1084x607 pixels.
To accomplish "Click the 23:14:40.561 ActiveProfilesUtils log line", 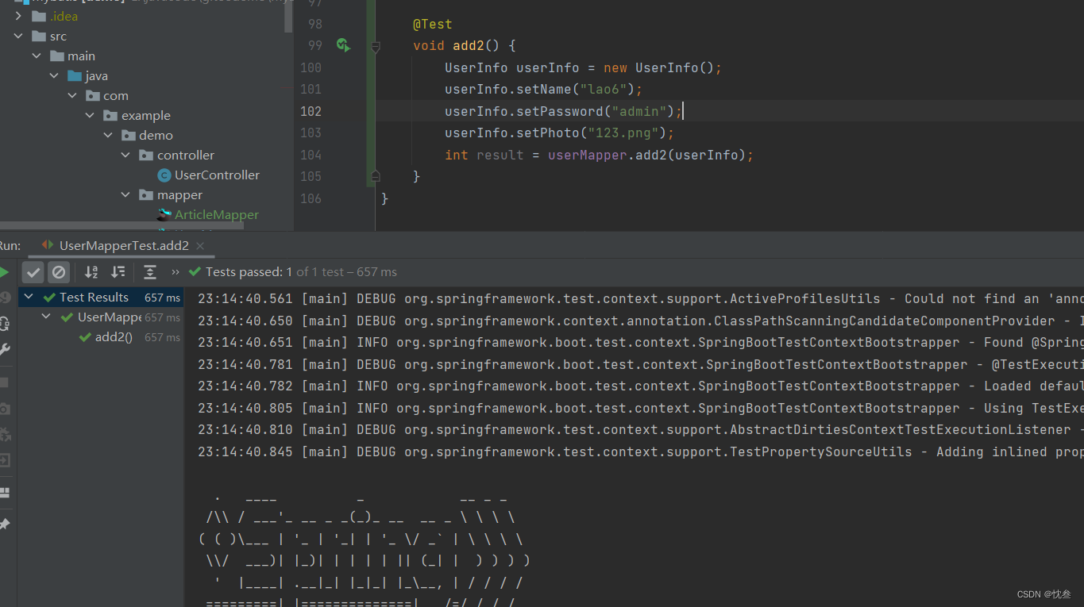I will click(641, 299).
